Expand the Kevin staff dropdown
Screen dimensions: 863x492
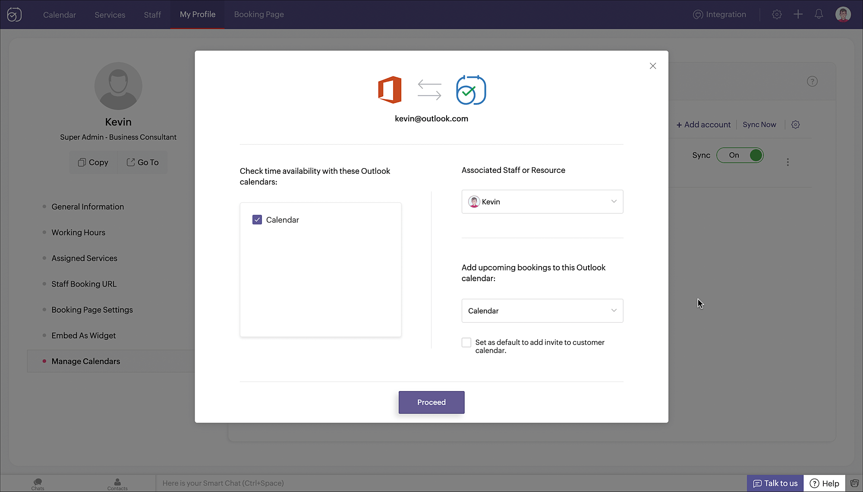tap(542, 202)
